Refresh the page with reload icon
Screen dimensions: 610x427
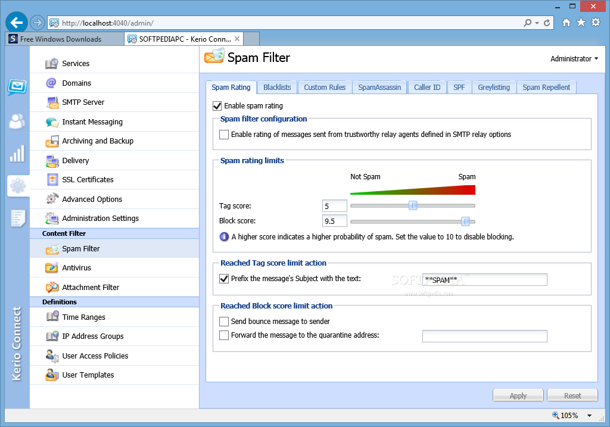click(547, 23)
